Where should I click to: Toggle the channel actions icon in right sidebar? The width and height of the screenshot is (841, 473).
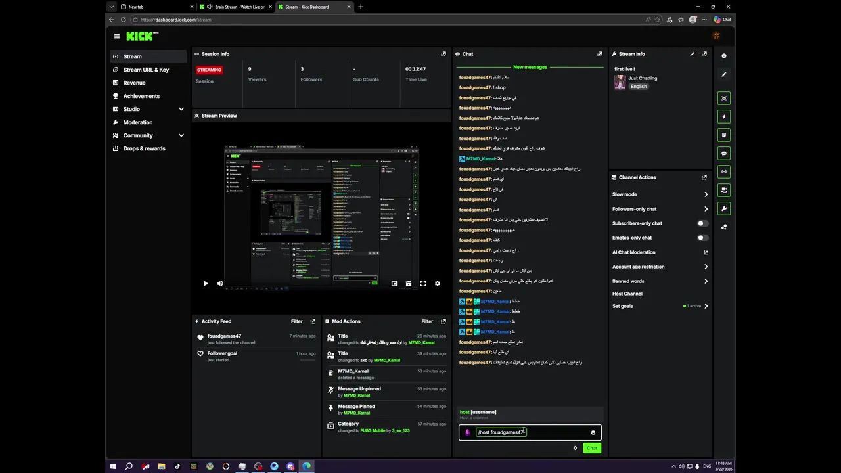click(x=724, y=191)
